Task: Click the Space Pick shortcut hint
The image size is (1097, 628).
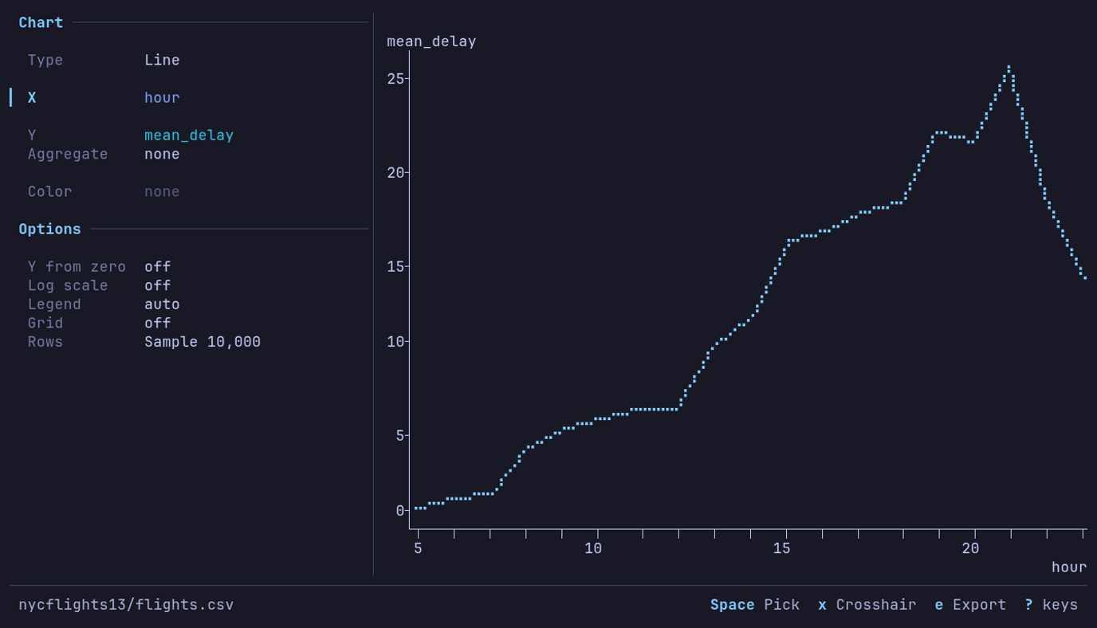Action: point(755,605)
